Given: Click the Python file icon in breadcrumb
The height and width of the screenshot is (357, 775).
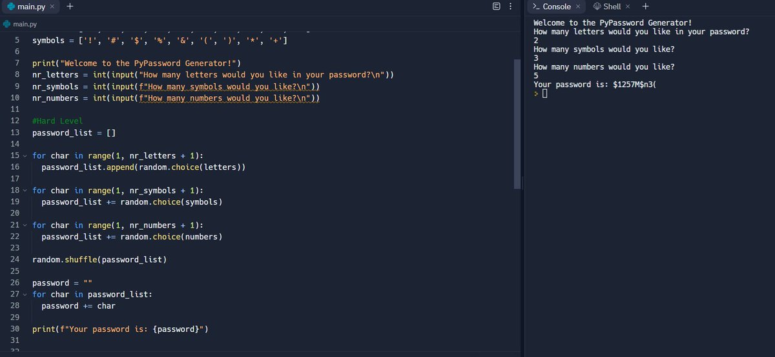Looking at the screenshot, I should coord(6,24).
